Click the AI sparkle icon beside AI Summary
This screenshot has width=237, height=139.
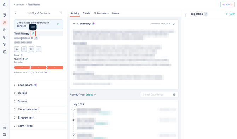point(93,24)
